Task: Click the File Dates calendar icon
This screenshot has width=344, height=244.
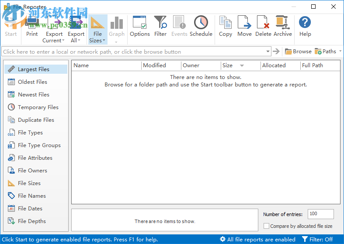Action: 11,209
